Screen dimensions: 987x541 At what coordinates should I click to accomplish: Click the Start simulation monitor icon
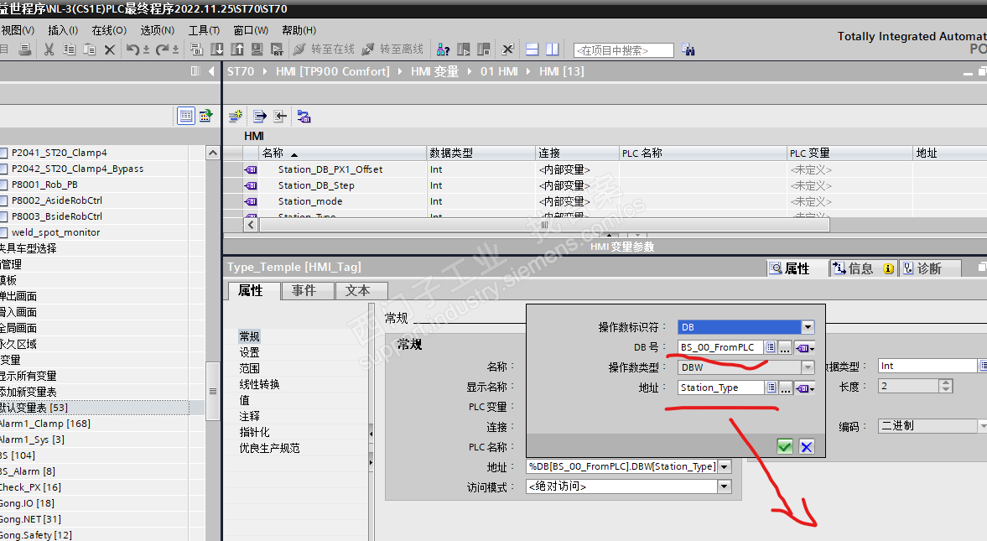(257, 49)
